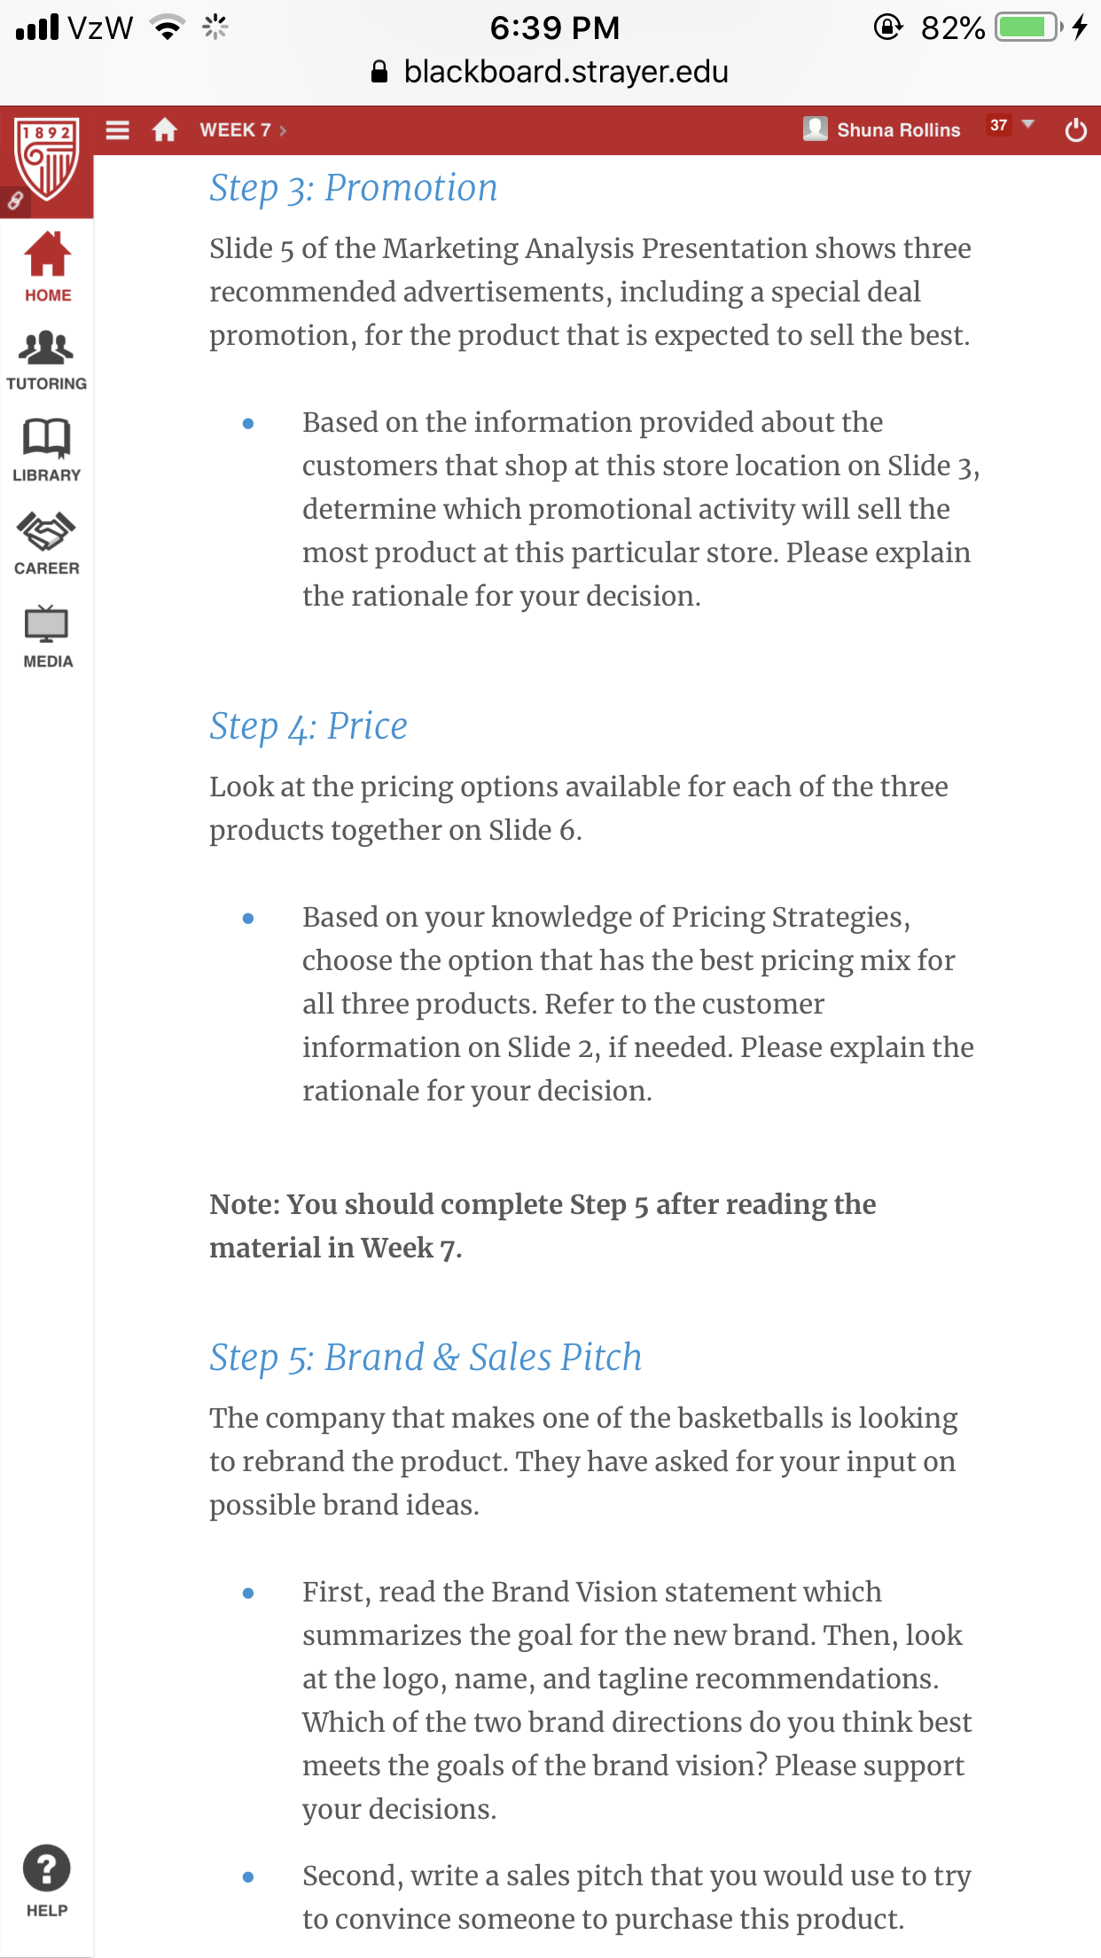Expand the user menu dropdown arrow
This screenshot has width=1101, height=1958.
[1028, 124]
